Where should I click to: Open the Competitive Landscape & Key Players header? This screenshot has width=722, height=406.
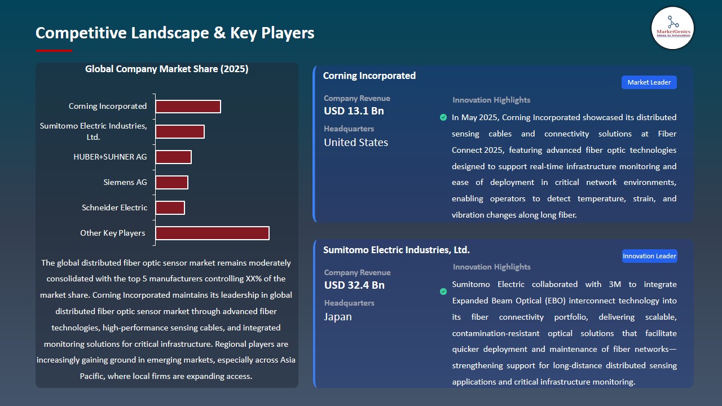175,33
